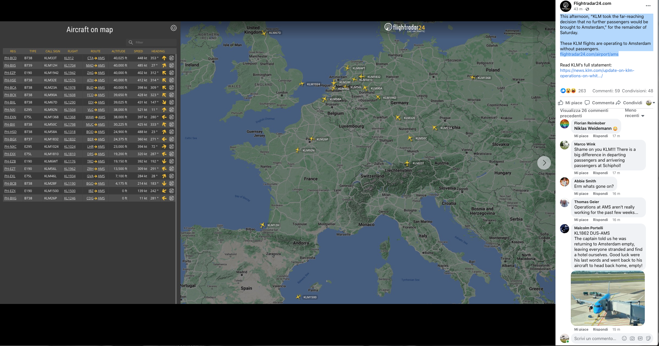Open the Aircraft on map settings gear
Screen dimensions: 659x346
tap(173, 28)
